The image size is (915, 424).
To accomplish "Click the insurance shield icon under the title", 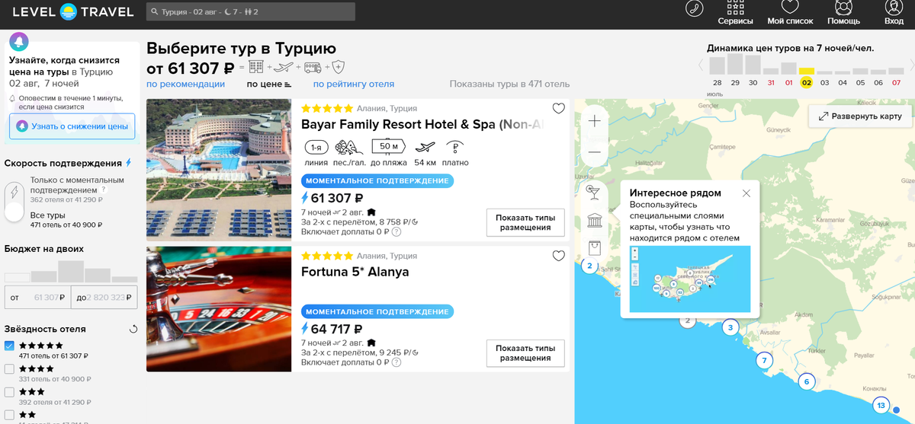I will click(339, 67).
